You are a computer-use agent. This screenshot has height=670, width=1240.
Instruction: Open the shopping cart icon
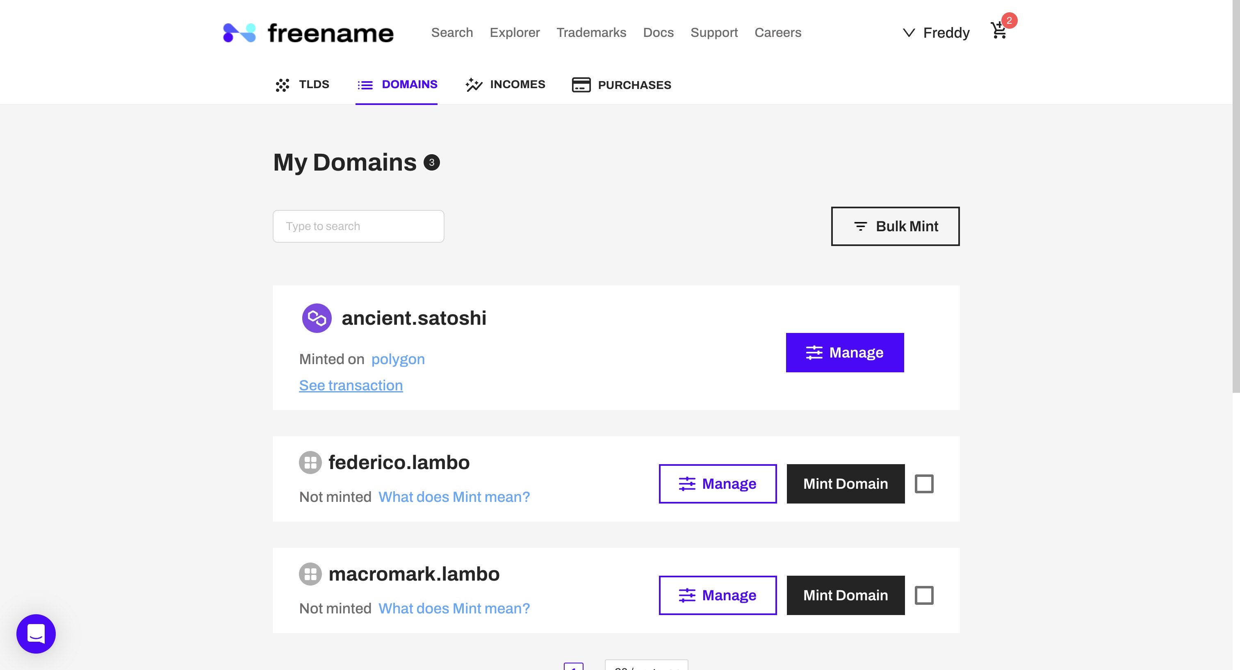pos(999,31)
